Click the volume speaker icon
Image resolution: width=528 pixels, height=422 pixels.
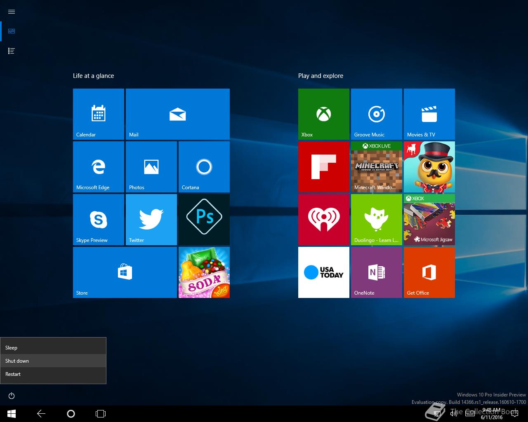point(454,414)
